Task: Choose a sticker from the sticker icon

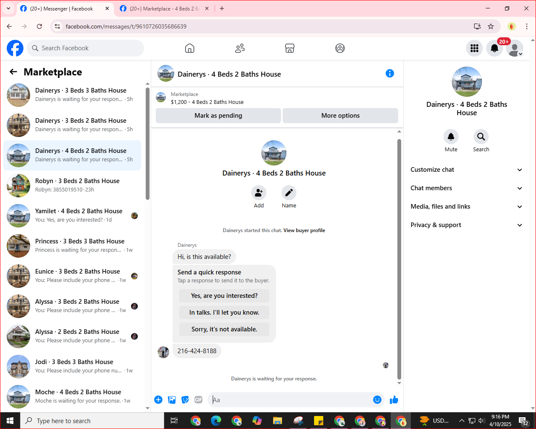Action: [185, 400]
